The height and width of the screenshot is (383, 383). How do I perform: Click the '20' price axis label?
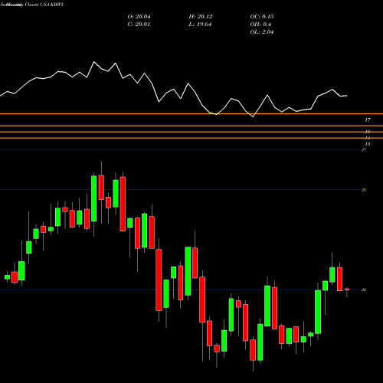pyautogui.click(x=364, y=290)
